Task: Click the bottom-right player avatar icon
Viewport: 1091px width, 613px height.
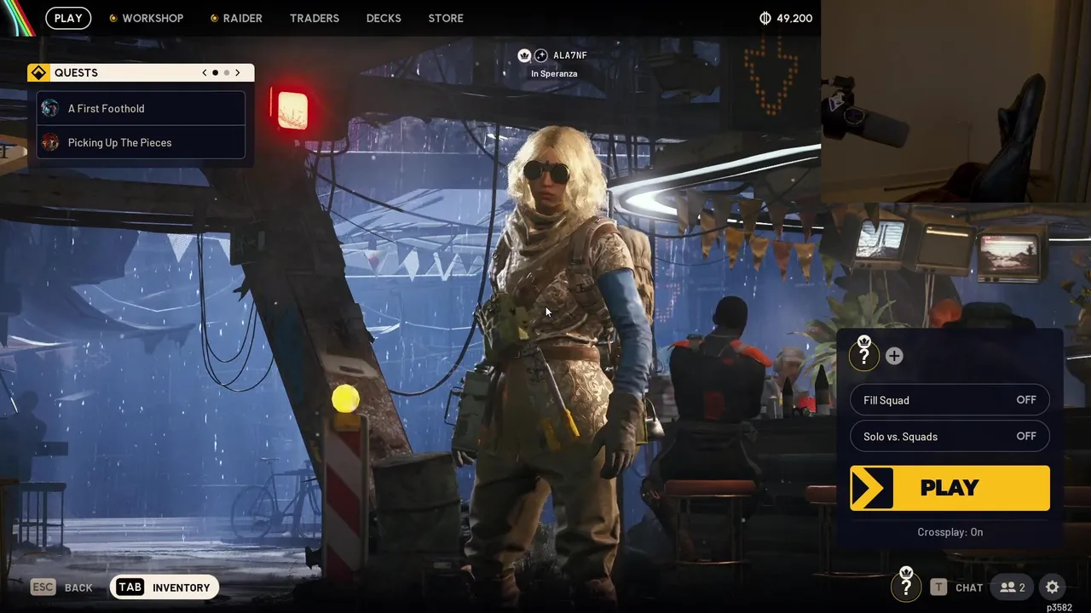Action: (906, 586)
